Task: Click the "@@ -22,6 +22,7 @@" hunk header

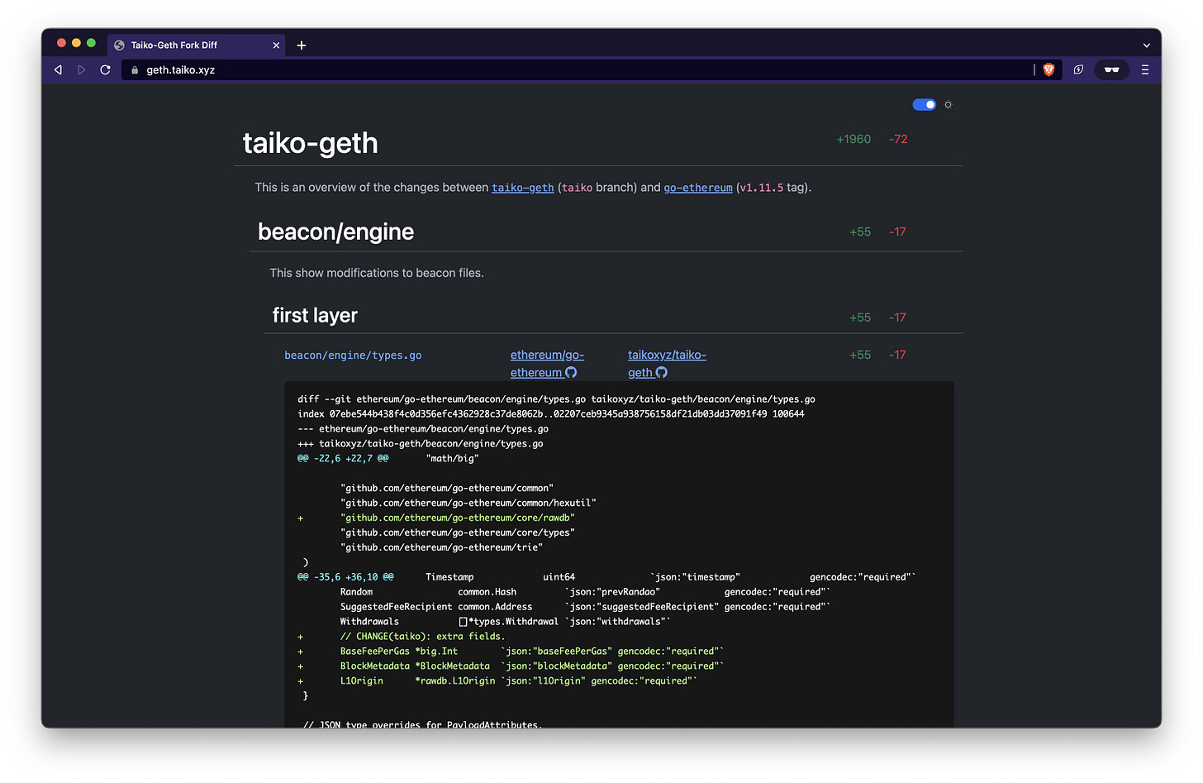Action: coord(343,458)
